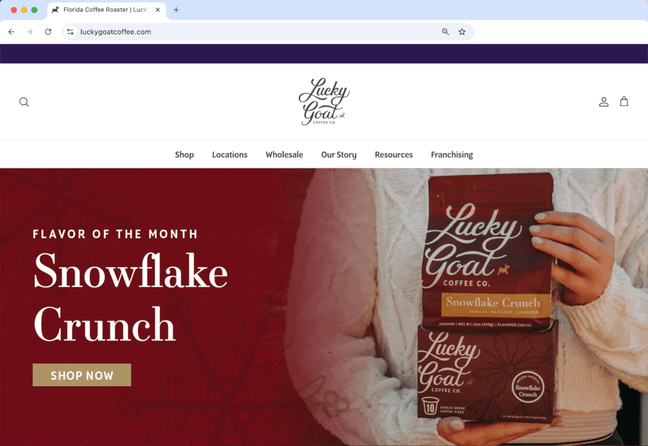Expand the Resources menu

[x=394, y=154]
